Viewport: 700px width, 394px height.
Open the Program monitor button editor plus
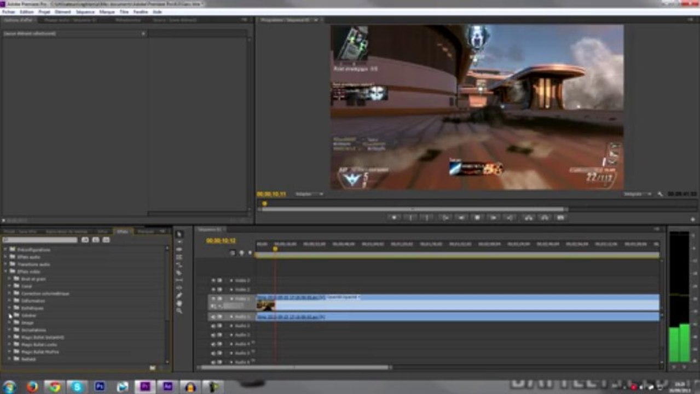pyautogui.click(x=692, y=219)
